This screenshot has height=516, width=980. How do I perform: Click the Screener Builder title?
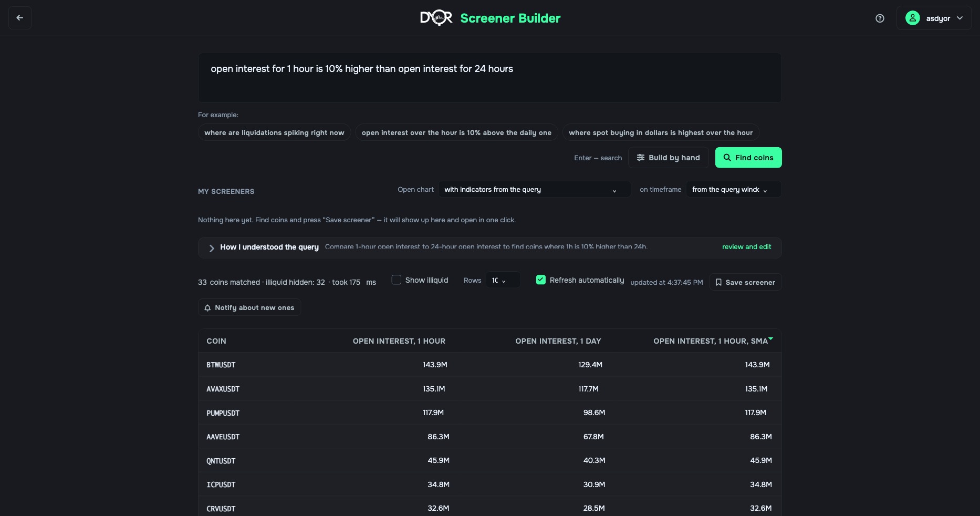510,18
